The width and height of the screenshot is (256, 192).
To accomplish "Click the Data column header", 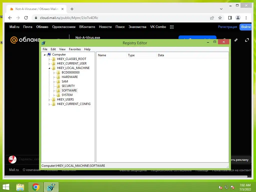I will [x=192, y=55].
